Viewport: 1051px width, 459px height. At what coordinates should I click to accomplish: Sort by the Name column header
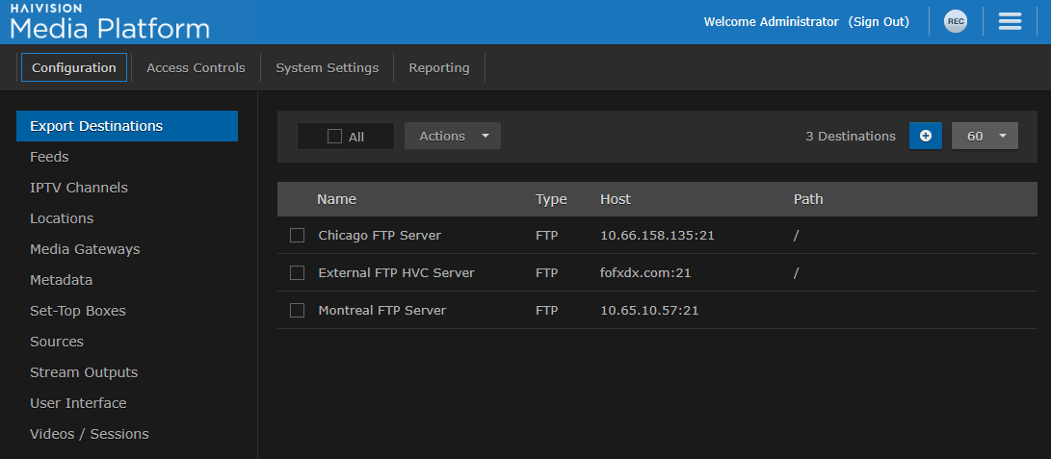pos(336,199)
